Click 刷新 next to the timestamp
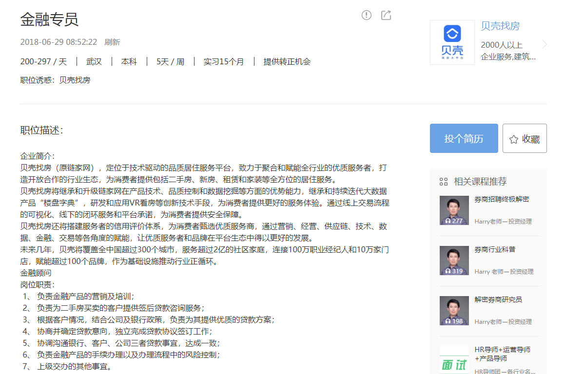 112,42
